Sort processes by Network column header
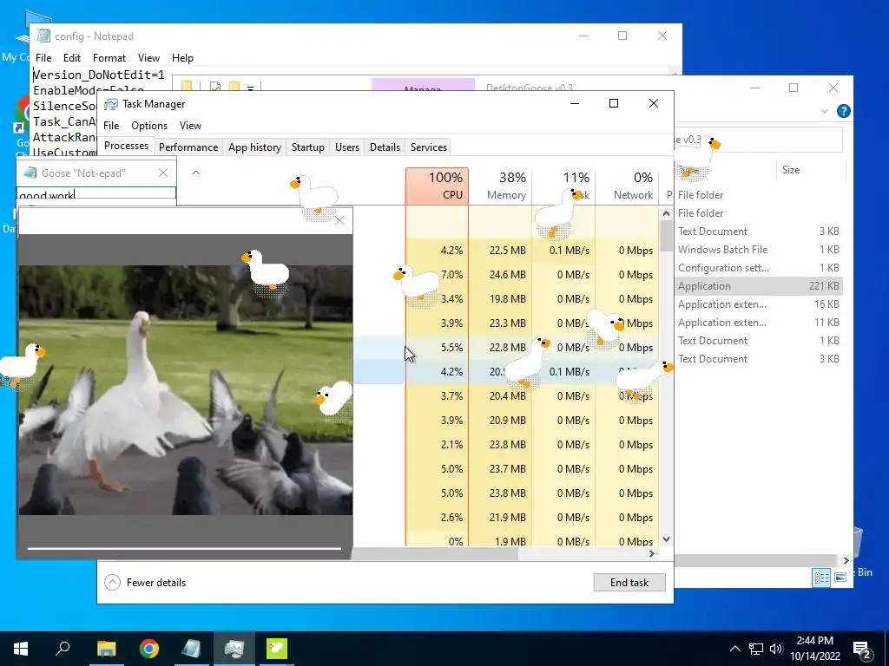The image size is (889, 666). [627, 186]
